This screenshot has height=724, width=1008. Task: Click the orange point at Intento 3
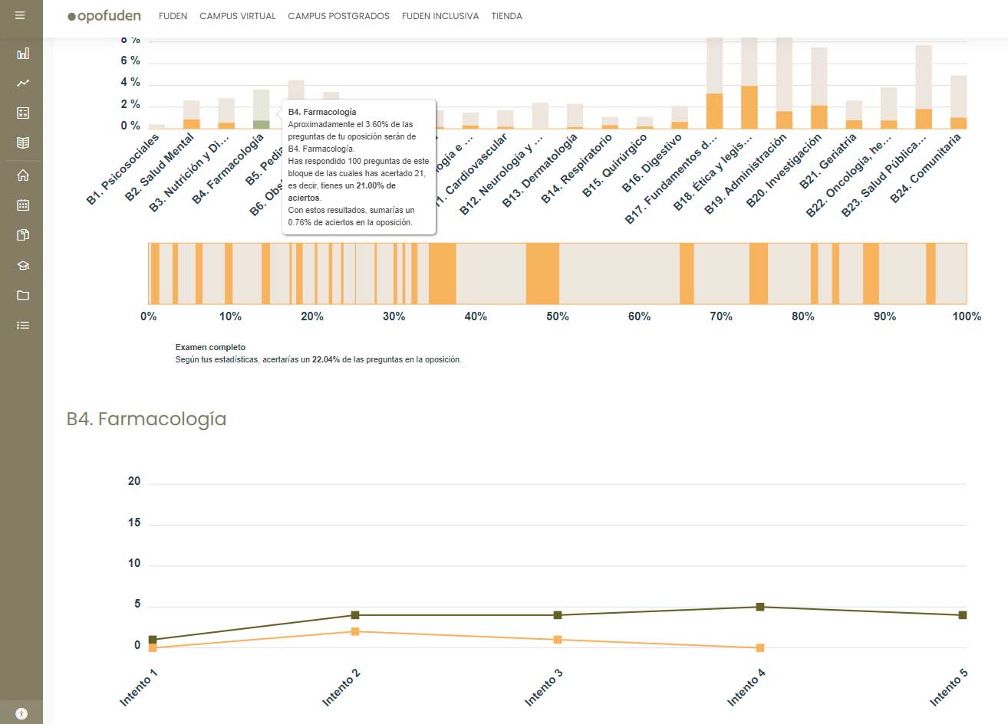[558, 640]
